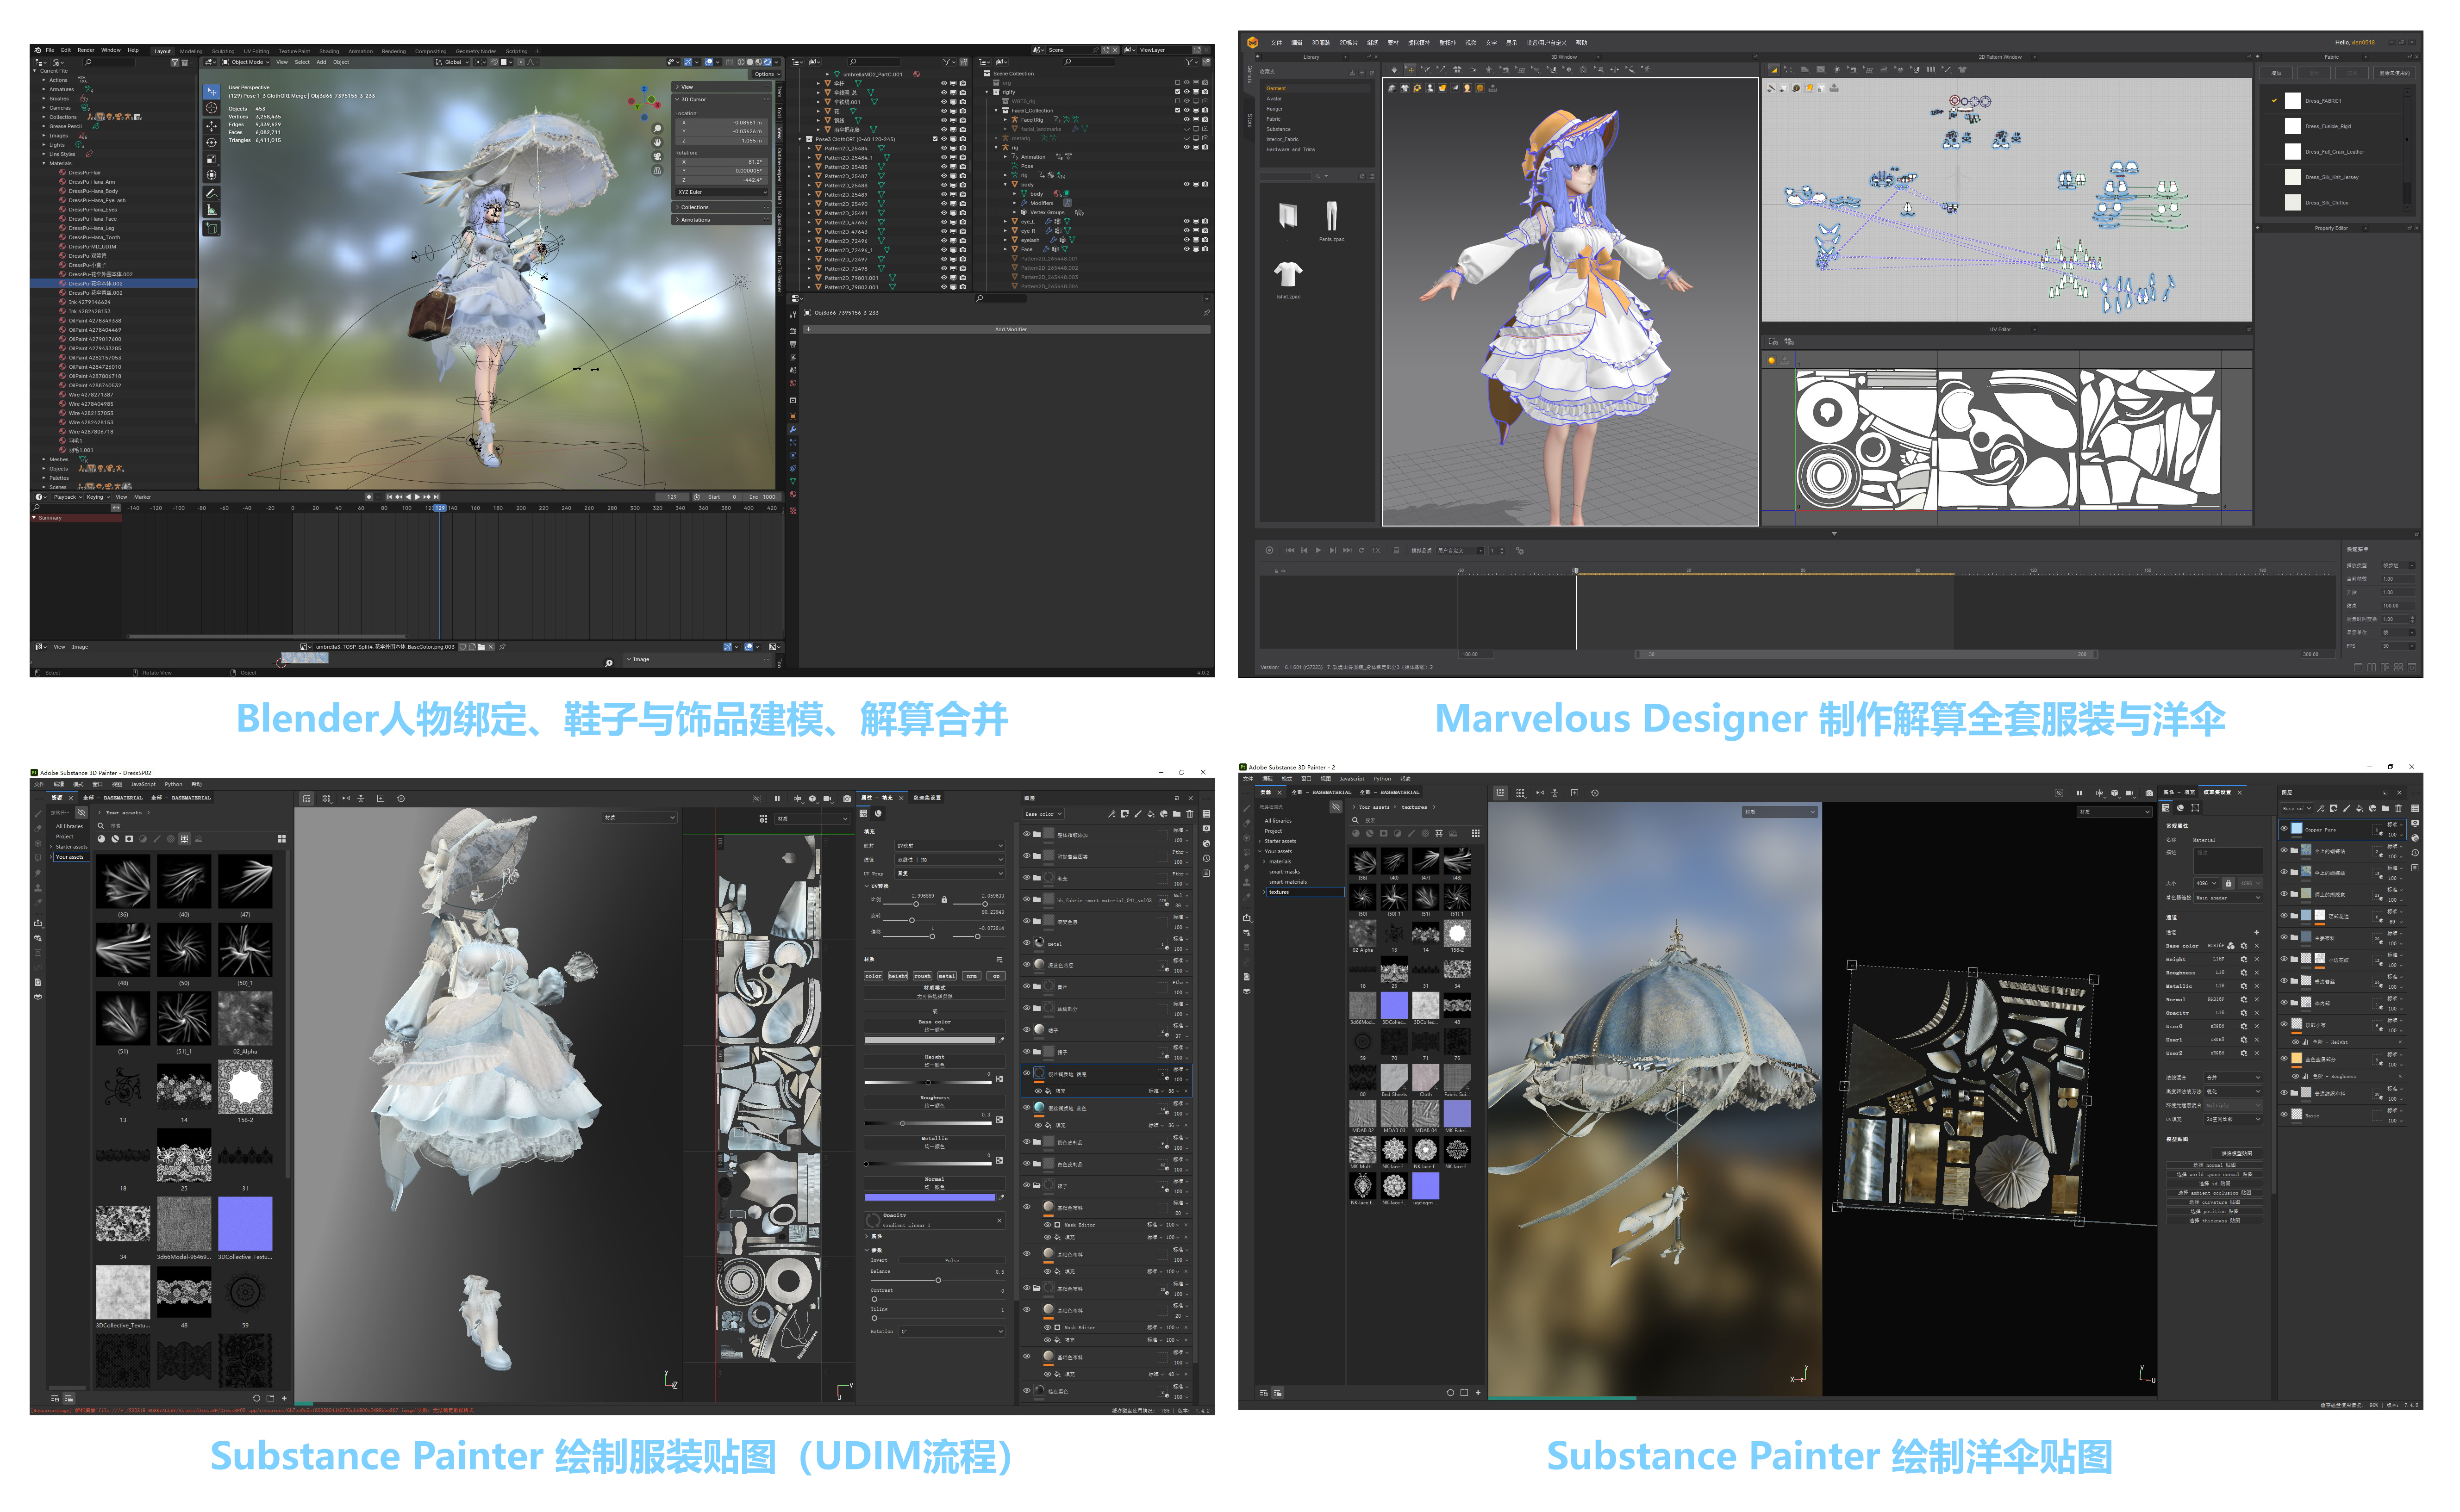Toggle the color channel button in DressSP02
Screen dimensions: 2460x1512
click(x=874, y=976)
